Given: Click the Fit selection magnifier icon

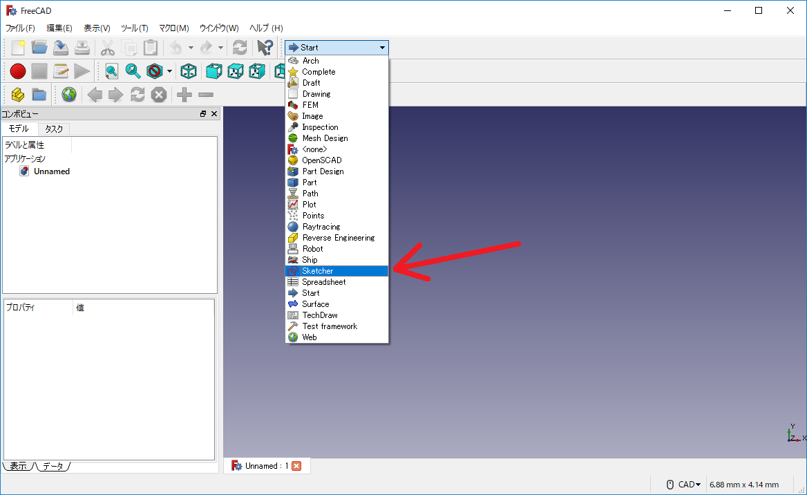Looking at the screenshot, I should (133, 71).
